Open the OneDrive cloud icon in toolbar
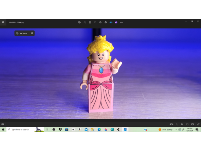Screen dimensions: 201x151 click(111, 22)
